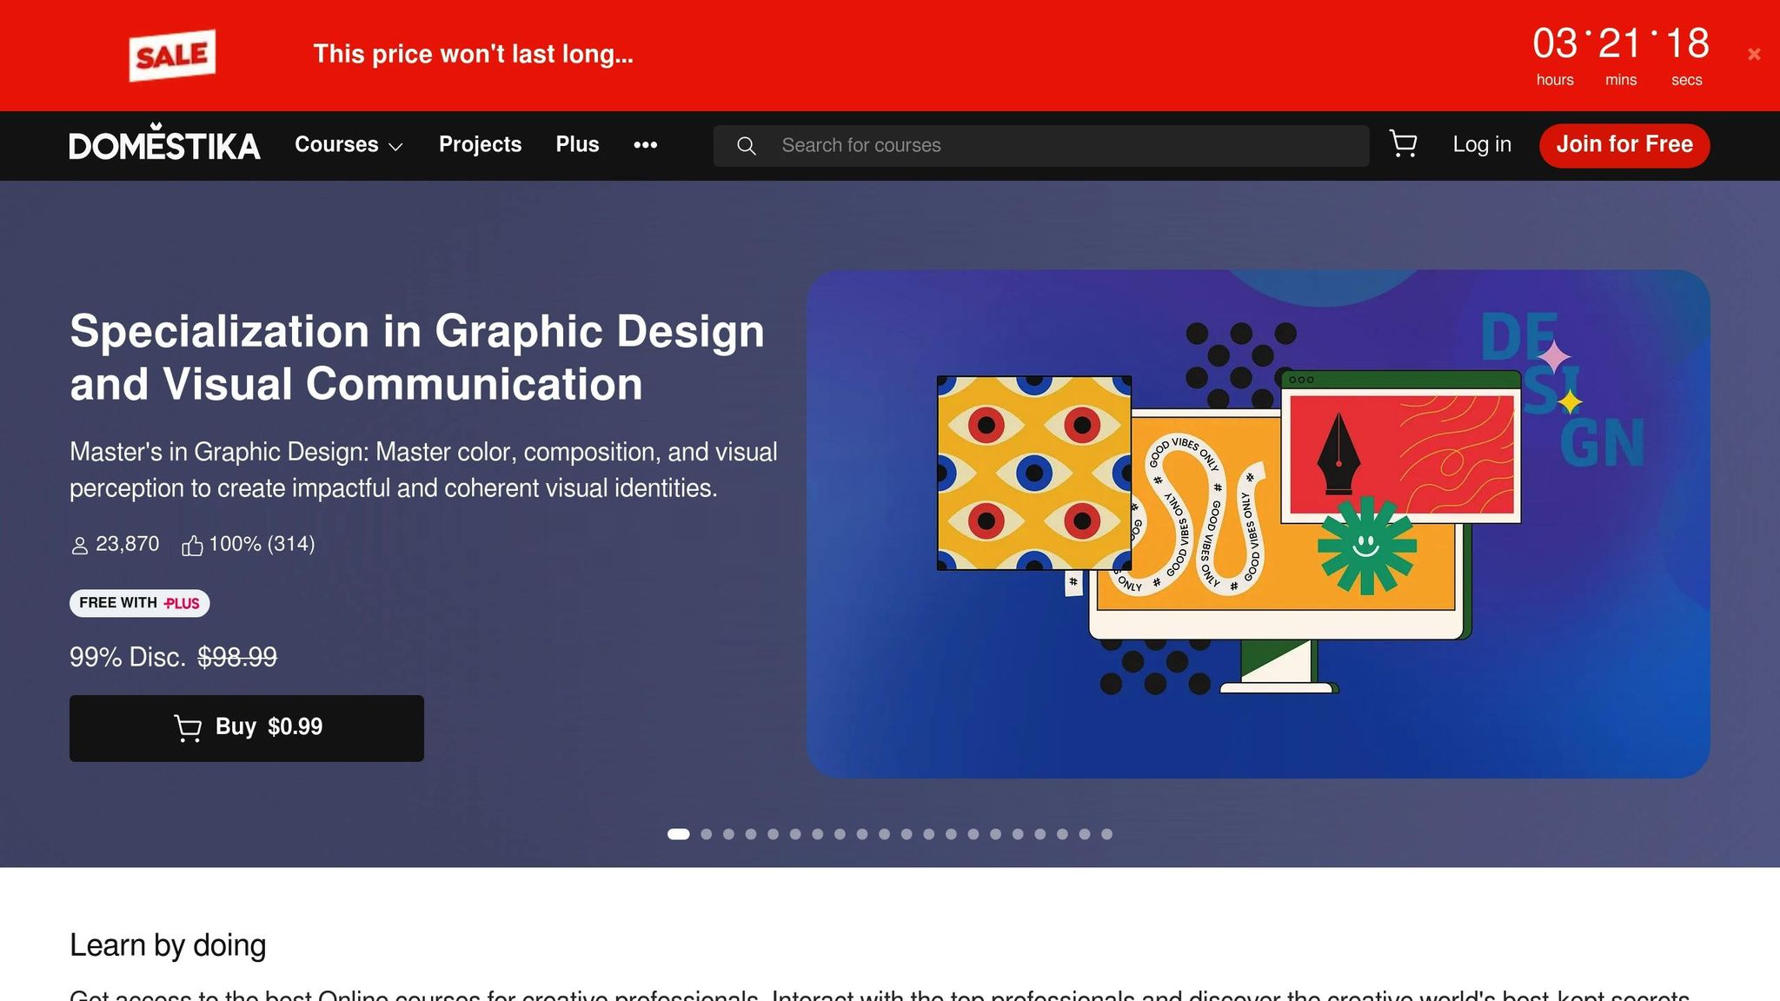Select the active first carousel indicator
1780x1001 pixels.
(x=678, y=834)
